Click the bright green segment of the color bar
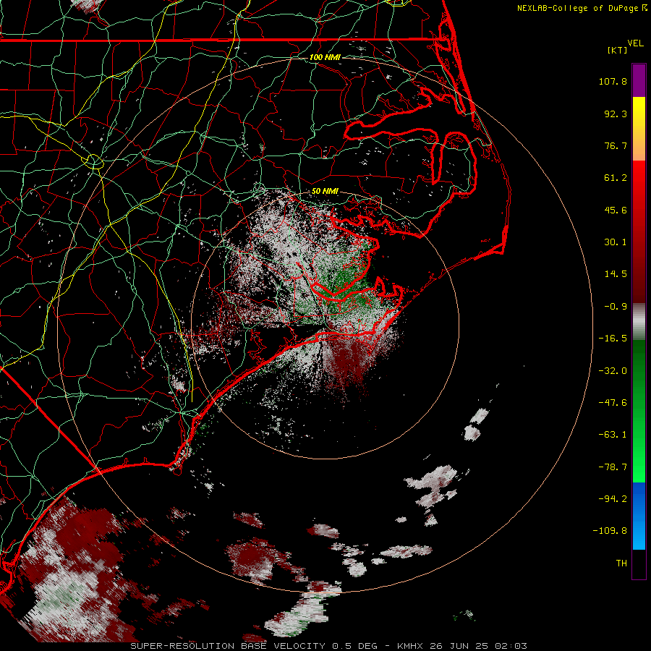This screenshot has height=651, width=651. tap(639, 411)
